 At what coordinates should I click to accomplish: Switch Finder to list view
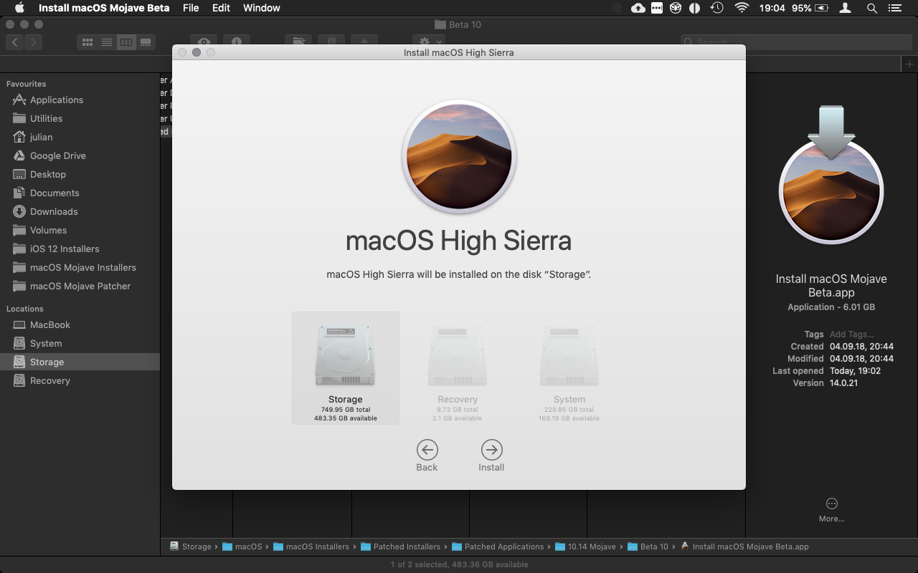pyautogui.click(x=107, y=42)
